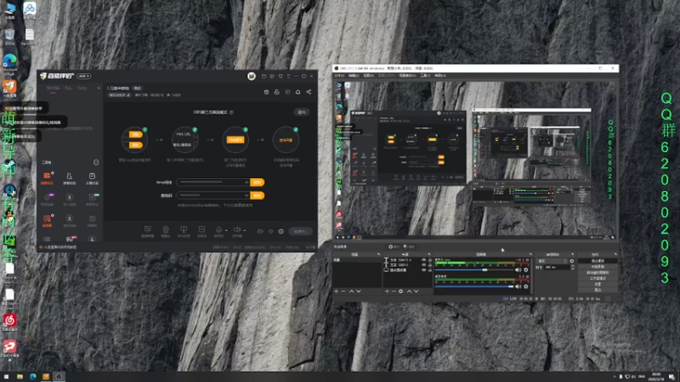Click the second mixer volume slider in OBS
The image size is (680, 382).
tap(474, 286)
